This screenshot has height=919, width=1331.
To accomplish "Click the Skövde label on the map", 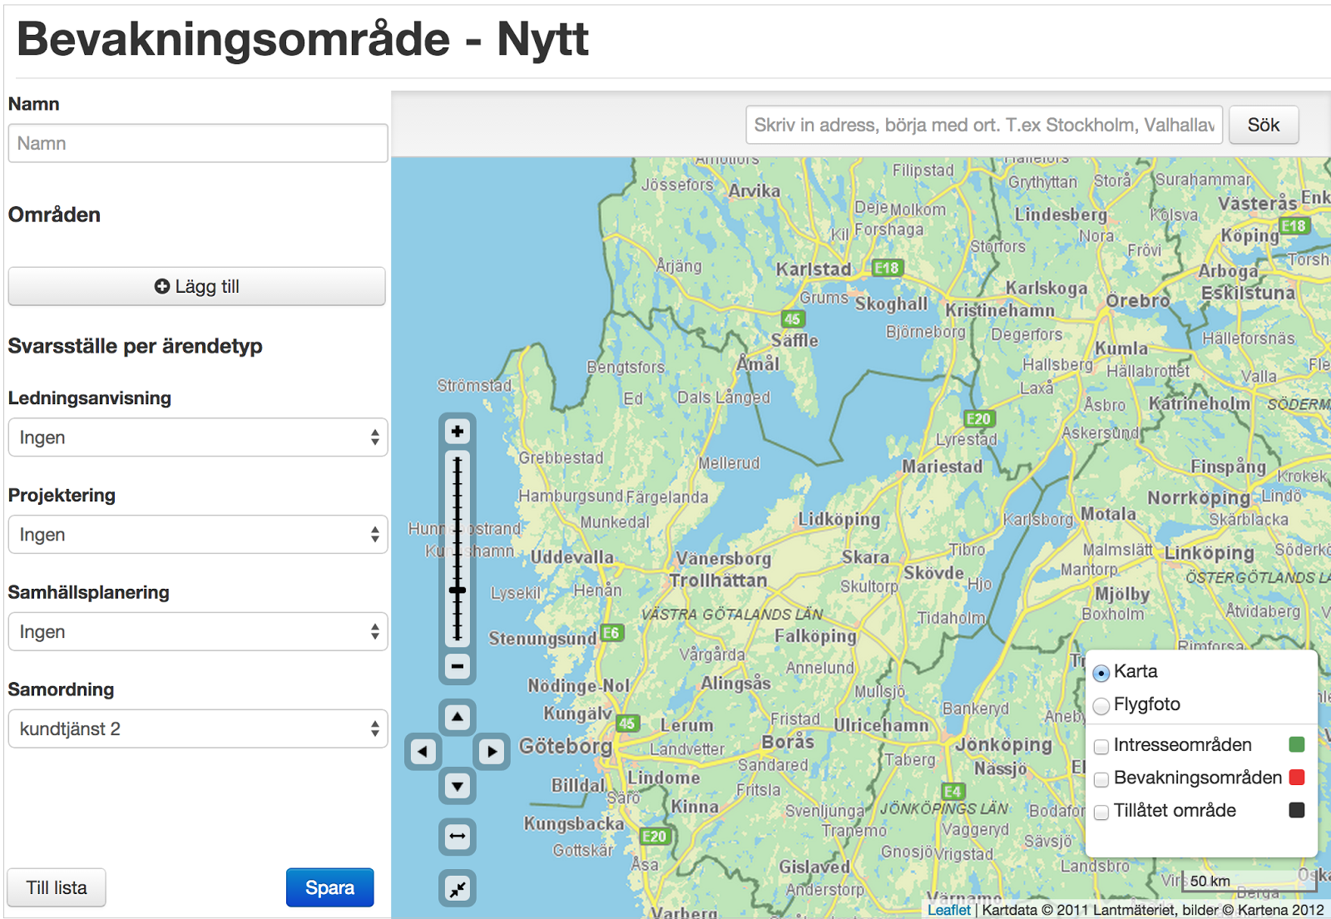I will click(934, 573).
